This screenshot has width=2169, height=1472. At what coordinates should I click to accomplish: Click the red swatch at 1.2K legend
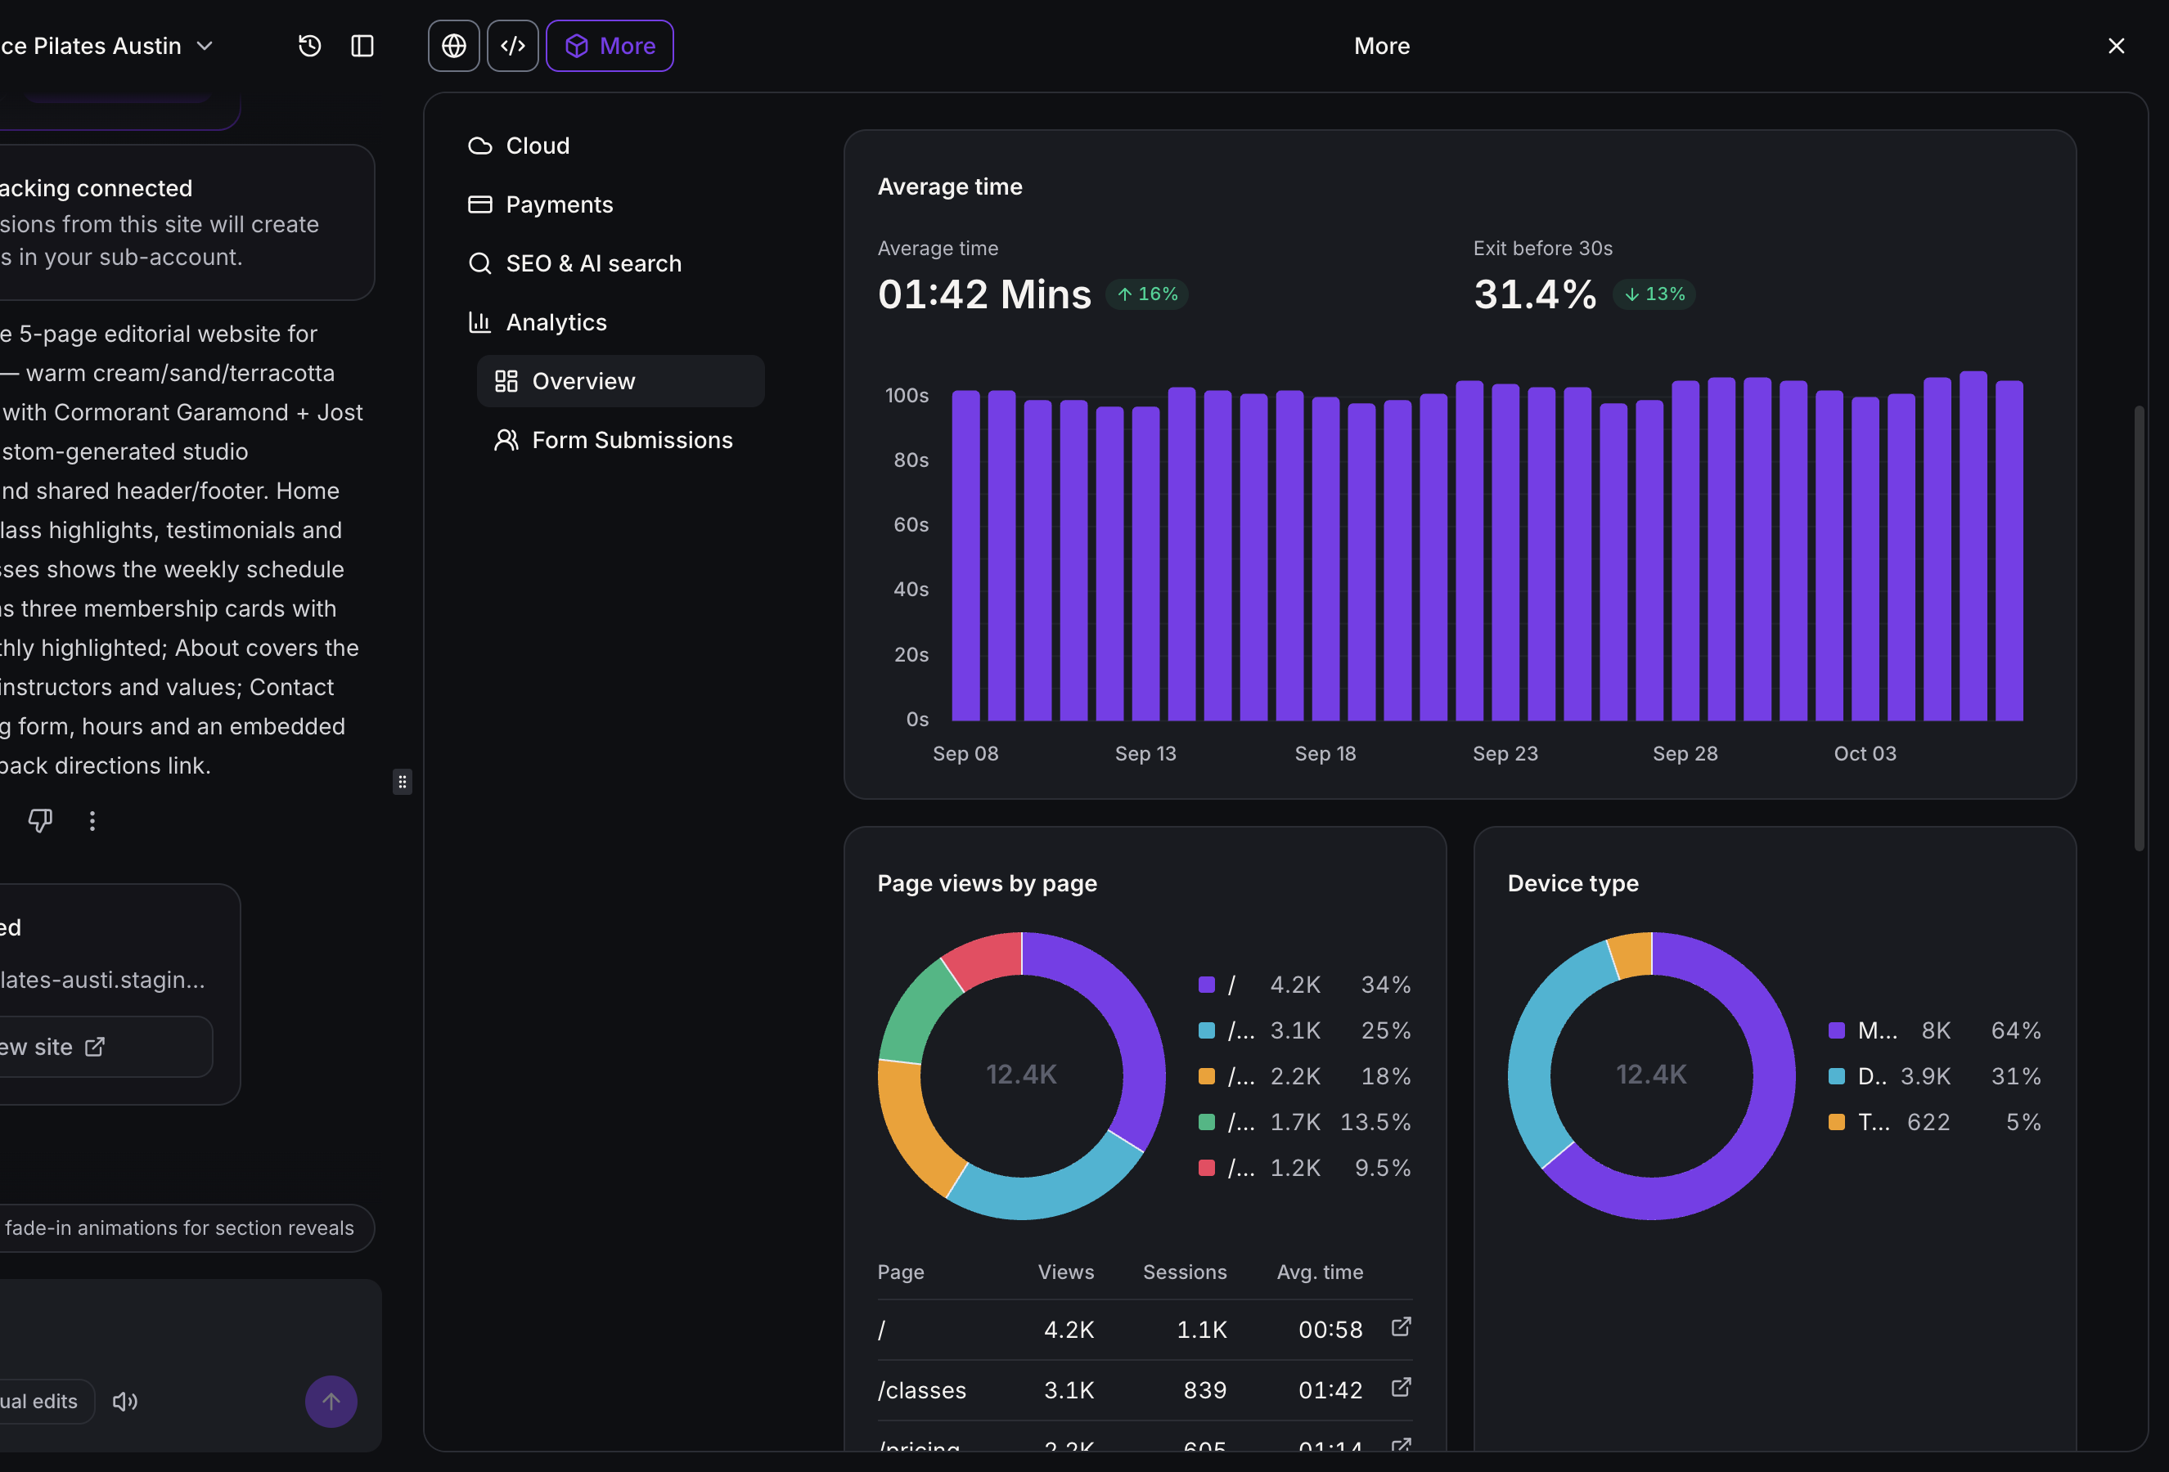coord(1207,1167)
